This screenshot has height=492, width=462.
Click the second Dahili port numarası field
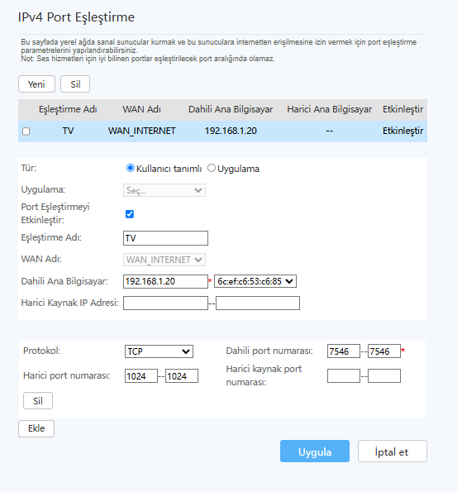pyautogui.click(x=384, y=351)
